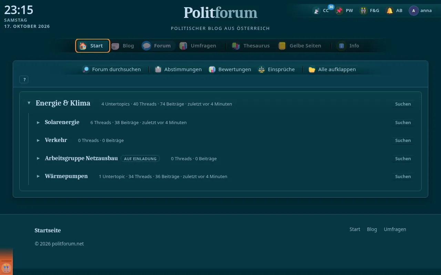Open the footer Umfragen link
This screenshot has height=275, width=441.
point(395,229)
